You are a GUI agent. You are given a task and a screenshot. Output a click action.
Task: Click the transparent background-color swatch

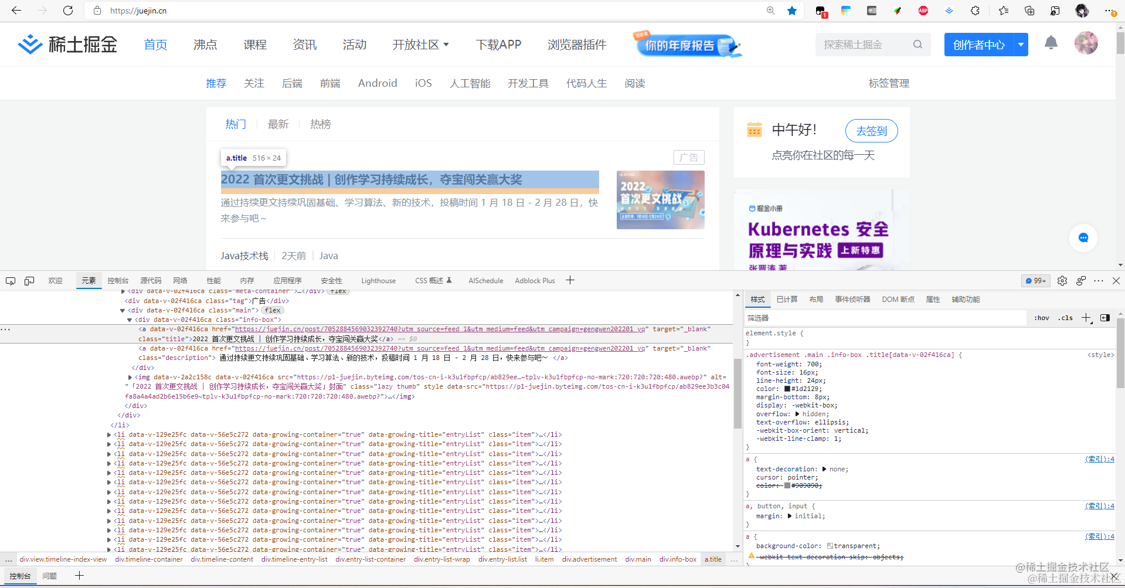830,546
